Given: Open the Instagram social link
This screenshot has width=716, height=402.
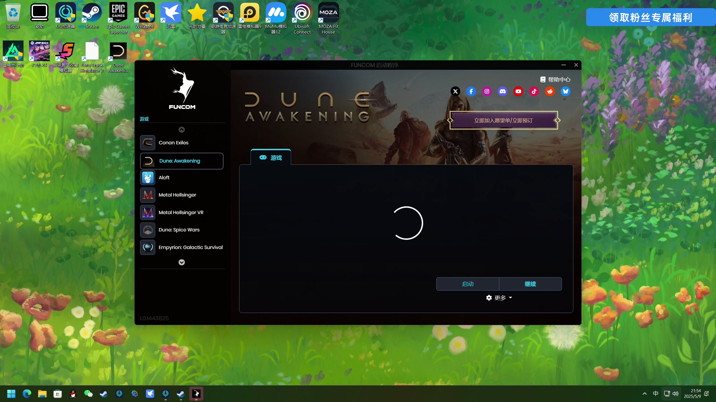Looking at the screenshot, I should coord(487,91).
